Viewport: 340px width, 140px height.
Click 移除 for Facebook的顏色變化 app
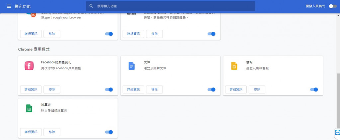[52, 89]
